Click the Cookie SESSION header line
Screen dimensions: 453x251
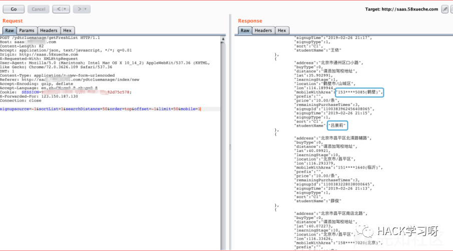point(66,92)
